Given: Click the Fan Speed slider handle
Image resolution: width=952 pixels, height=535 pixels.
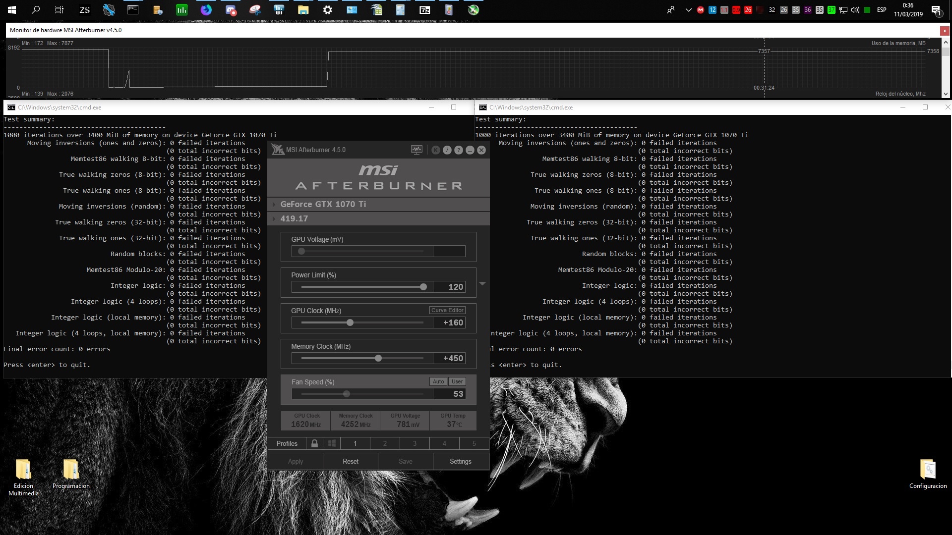Looking at the screenshot, I should click(x=347, y=394).
